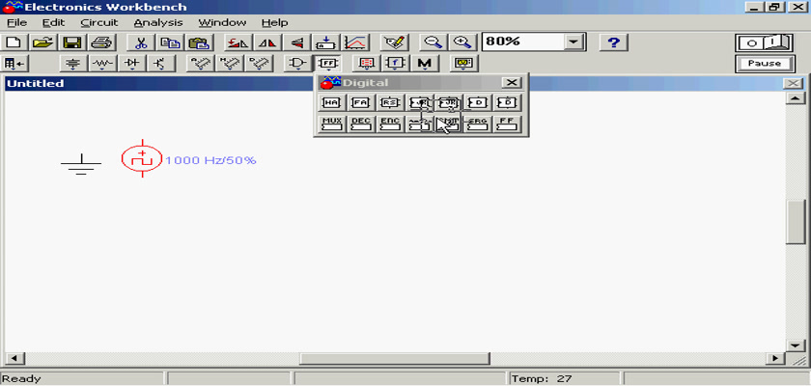
Task: Select the Full Adder (FA) component
Action: coord(361,102)
